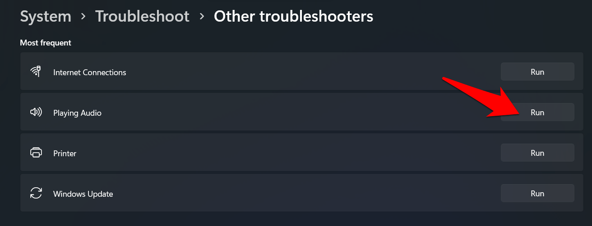Click the Windows Update label text

pyautogui.click(x=83, y=194)
